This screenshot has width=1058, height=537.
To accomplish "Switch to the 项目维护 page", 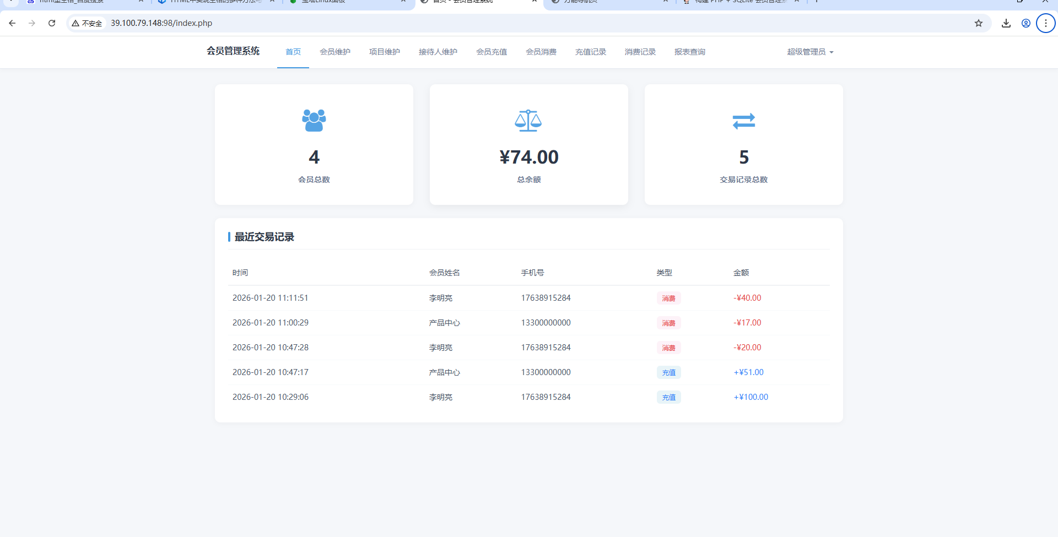I will (384, 52).
